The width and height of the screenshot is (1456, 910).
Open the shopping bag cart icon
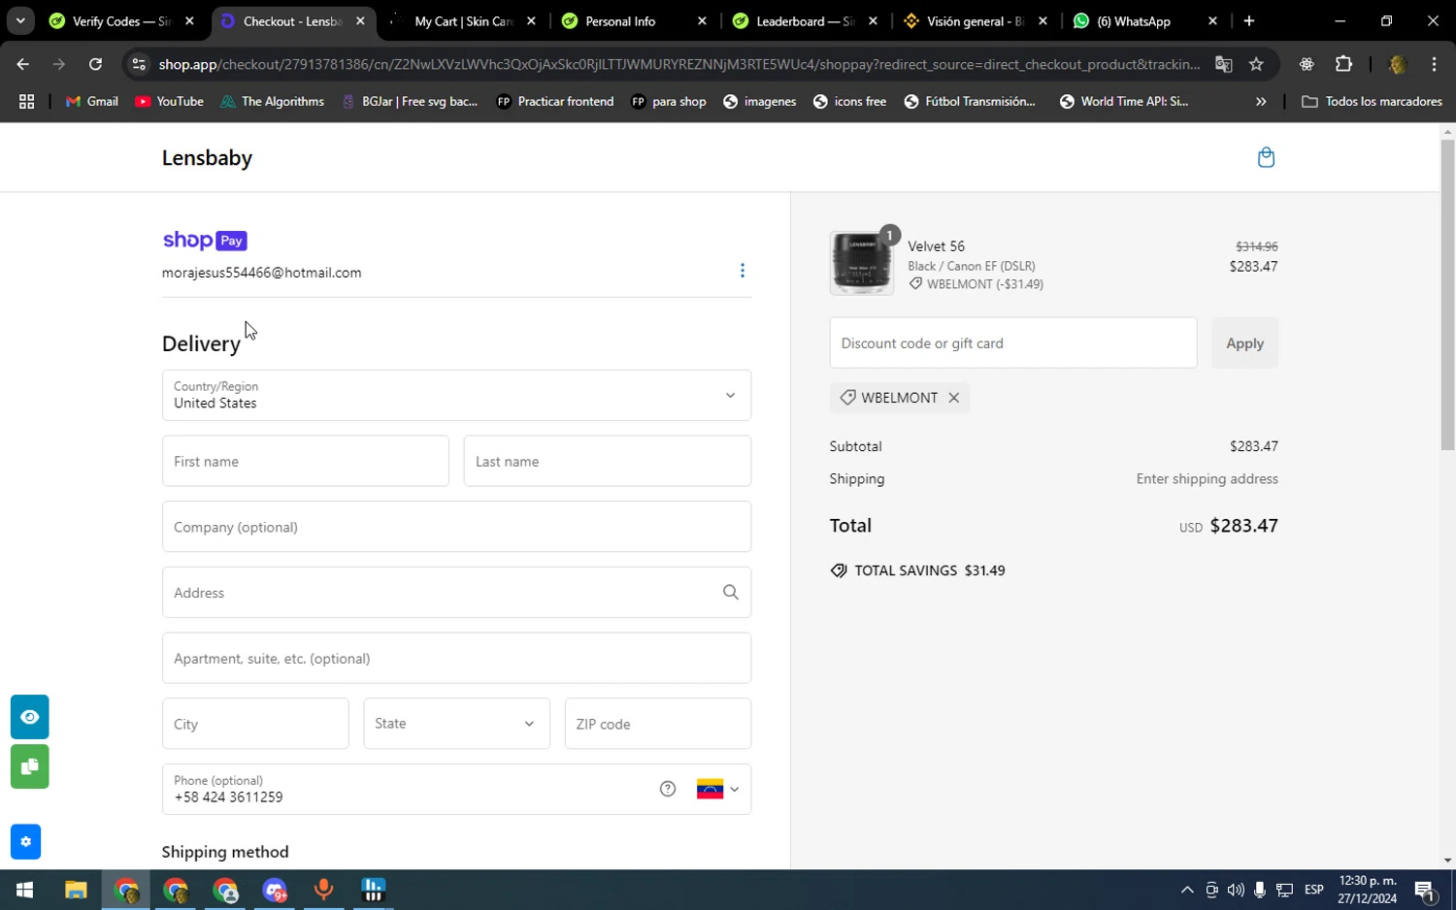point(1266,157)
